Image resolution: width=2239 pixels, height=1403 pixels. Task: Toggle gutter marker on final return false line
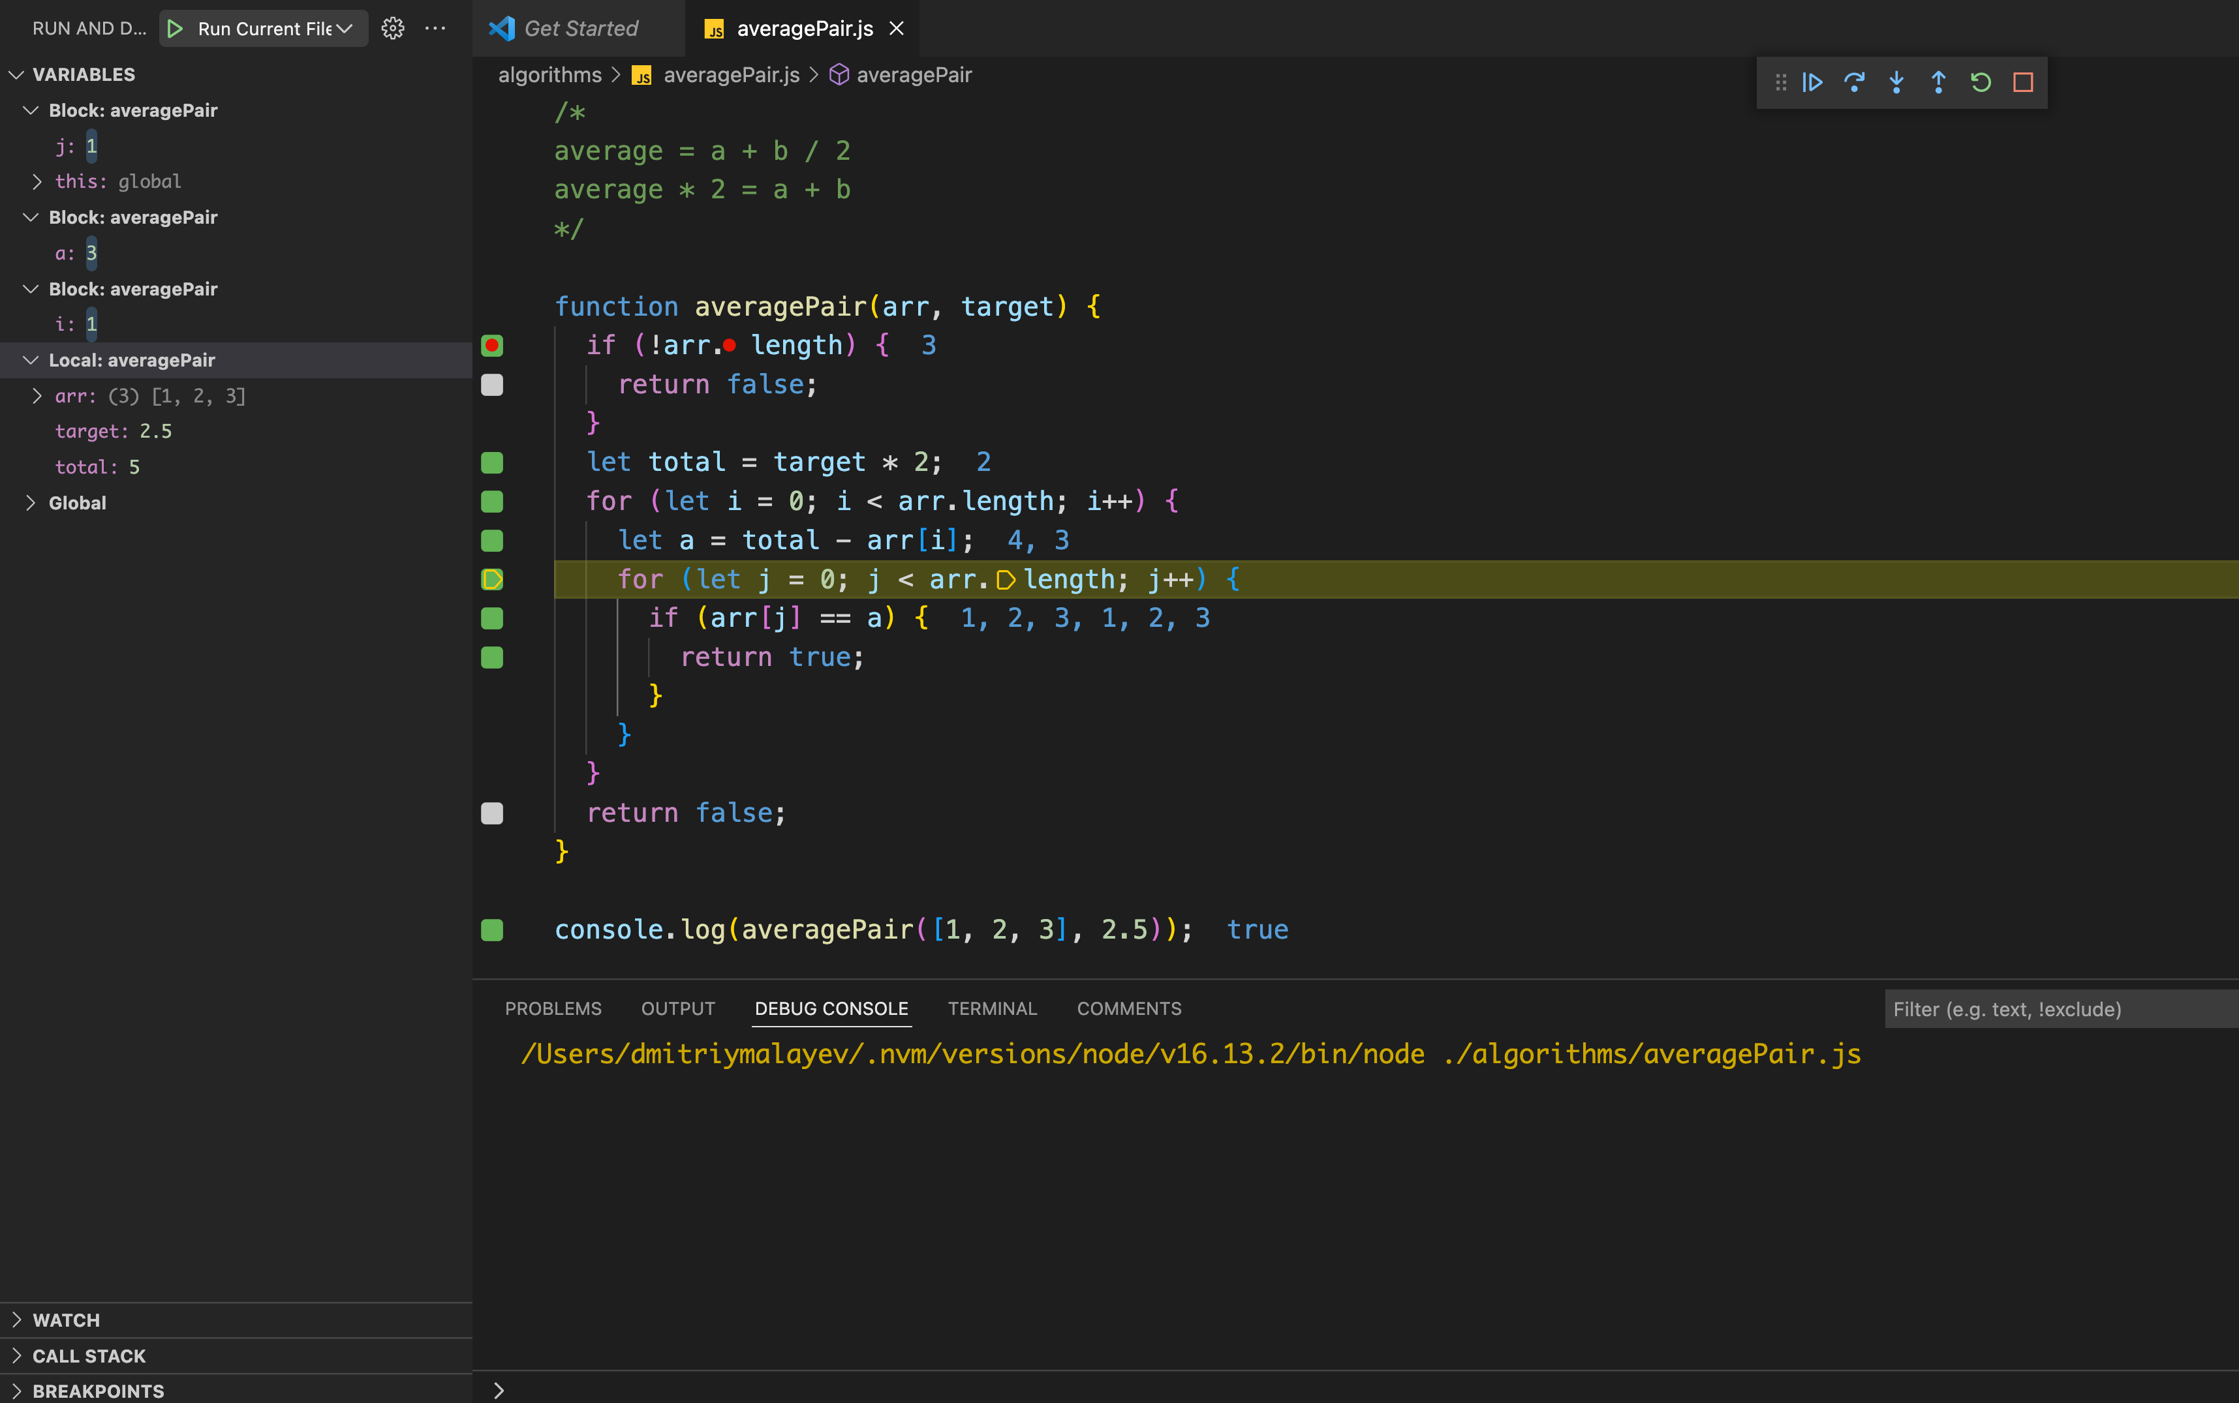(x=492, y=814)
